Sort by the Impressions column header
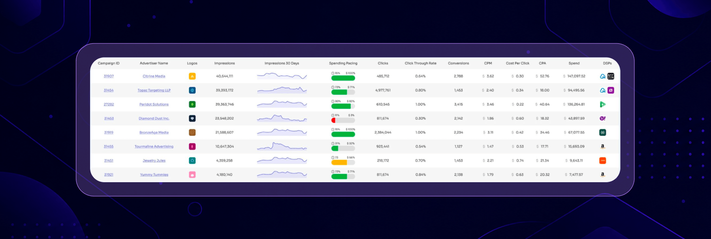The height and width of the screenshot is (239, 711). (224, 63)
